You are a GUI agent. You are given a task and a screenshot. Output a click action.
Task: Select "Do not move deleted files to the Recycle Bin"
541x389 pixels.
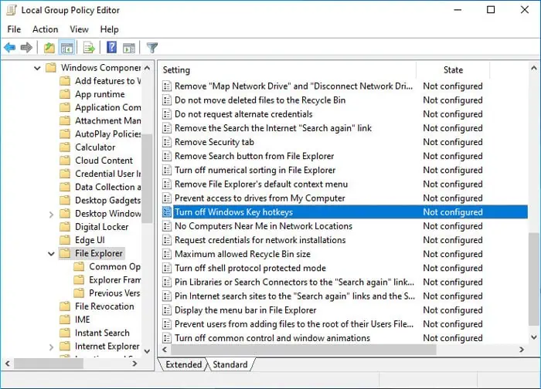coord(260,100)
